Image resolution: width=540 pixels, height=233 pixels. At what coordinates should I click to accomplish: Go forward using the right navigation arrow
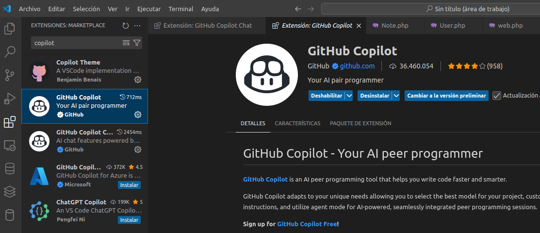point(311,9)
